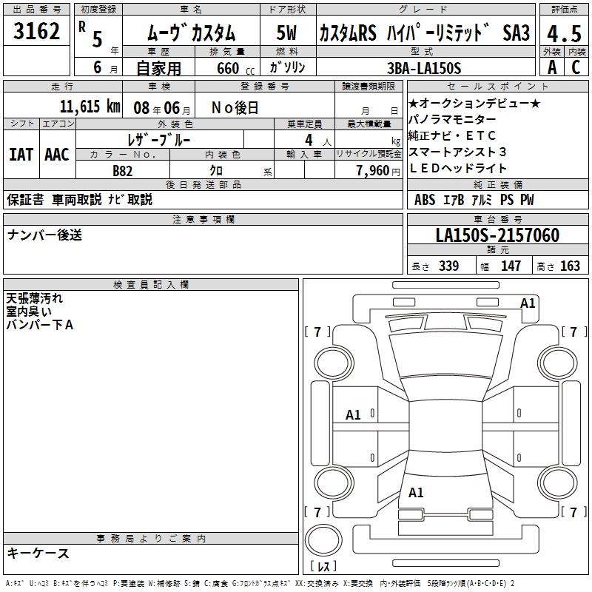Select the grade カスタムRS ハイパーリミテッド SA3
The image size is (592, 592).
point(425,33)
